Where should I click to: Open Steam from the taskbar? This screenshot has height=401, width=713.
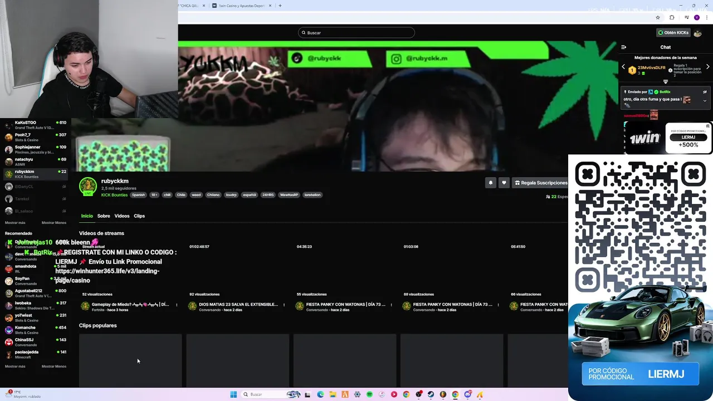431,394
